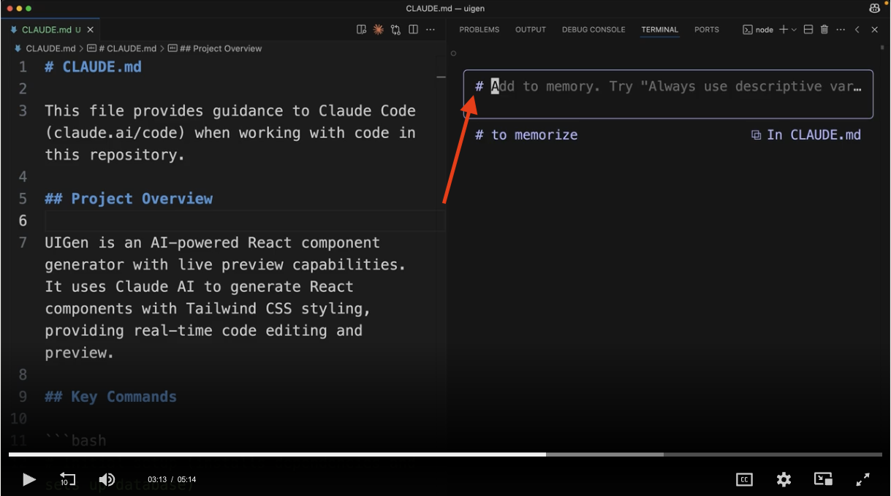Screen dimensions: 891x496
Task: Open the new terminal launch profile dropdown
Action: (x=794, y=30)
